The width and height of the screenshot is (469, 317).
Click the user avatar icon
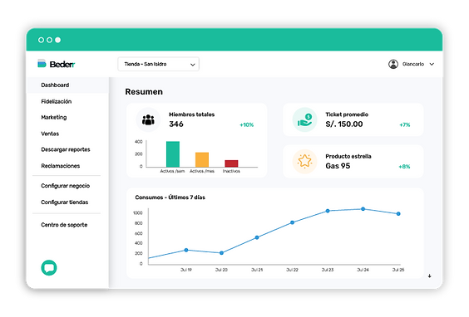point(393,64)
